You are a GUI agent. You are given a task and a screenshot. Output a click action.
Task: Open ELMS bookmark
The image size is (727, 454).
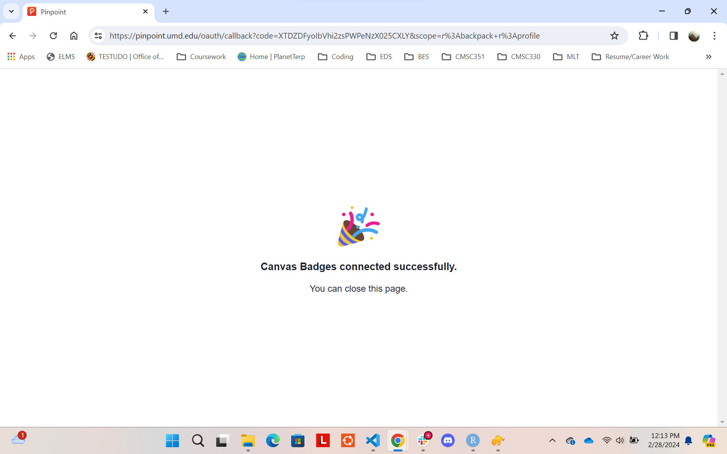tap(60, 56)
